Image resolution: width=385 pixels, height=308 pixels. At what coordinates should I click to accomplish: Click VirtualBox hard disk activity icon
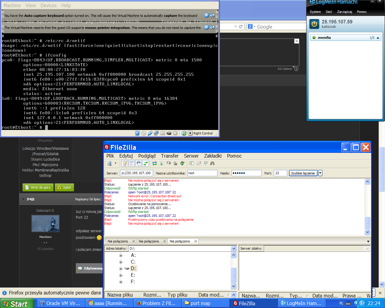pyautogui.click(x=137, y=133)
